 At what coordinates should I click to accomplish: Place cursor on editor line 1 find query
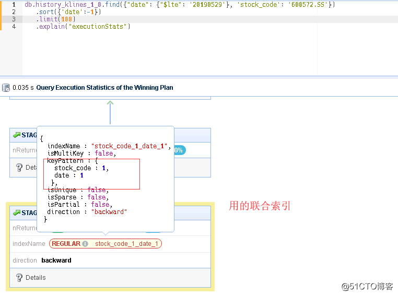(180, 5)
